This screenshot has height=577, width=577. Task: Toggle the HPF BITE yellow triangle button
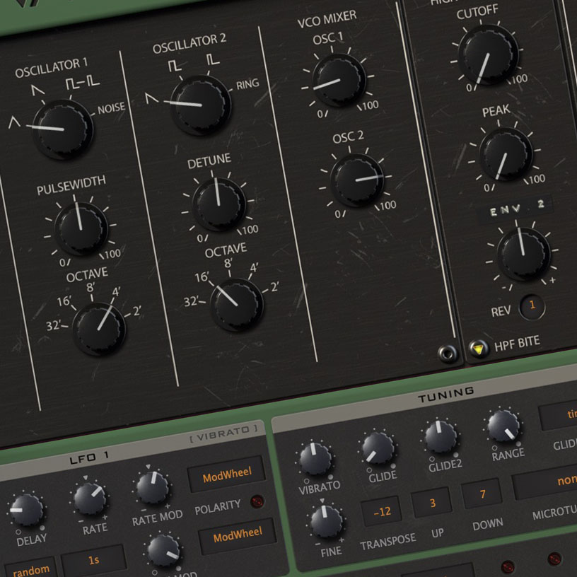[479, 349]
